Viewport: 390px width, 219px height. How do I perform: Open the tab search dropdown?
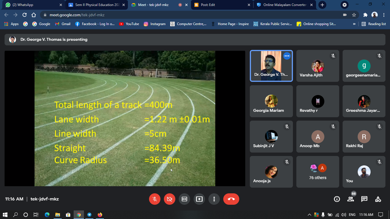[x=345, y=5]
